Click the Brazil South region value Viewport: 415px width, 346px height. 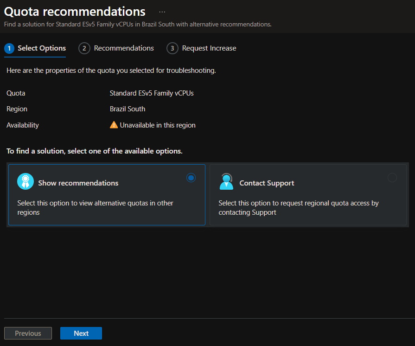pyautogui.click(x=128, y=109)
